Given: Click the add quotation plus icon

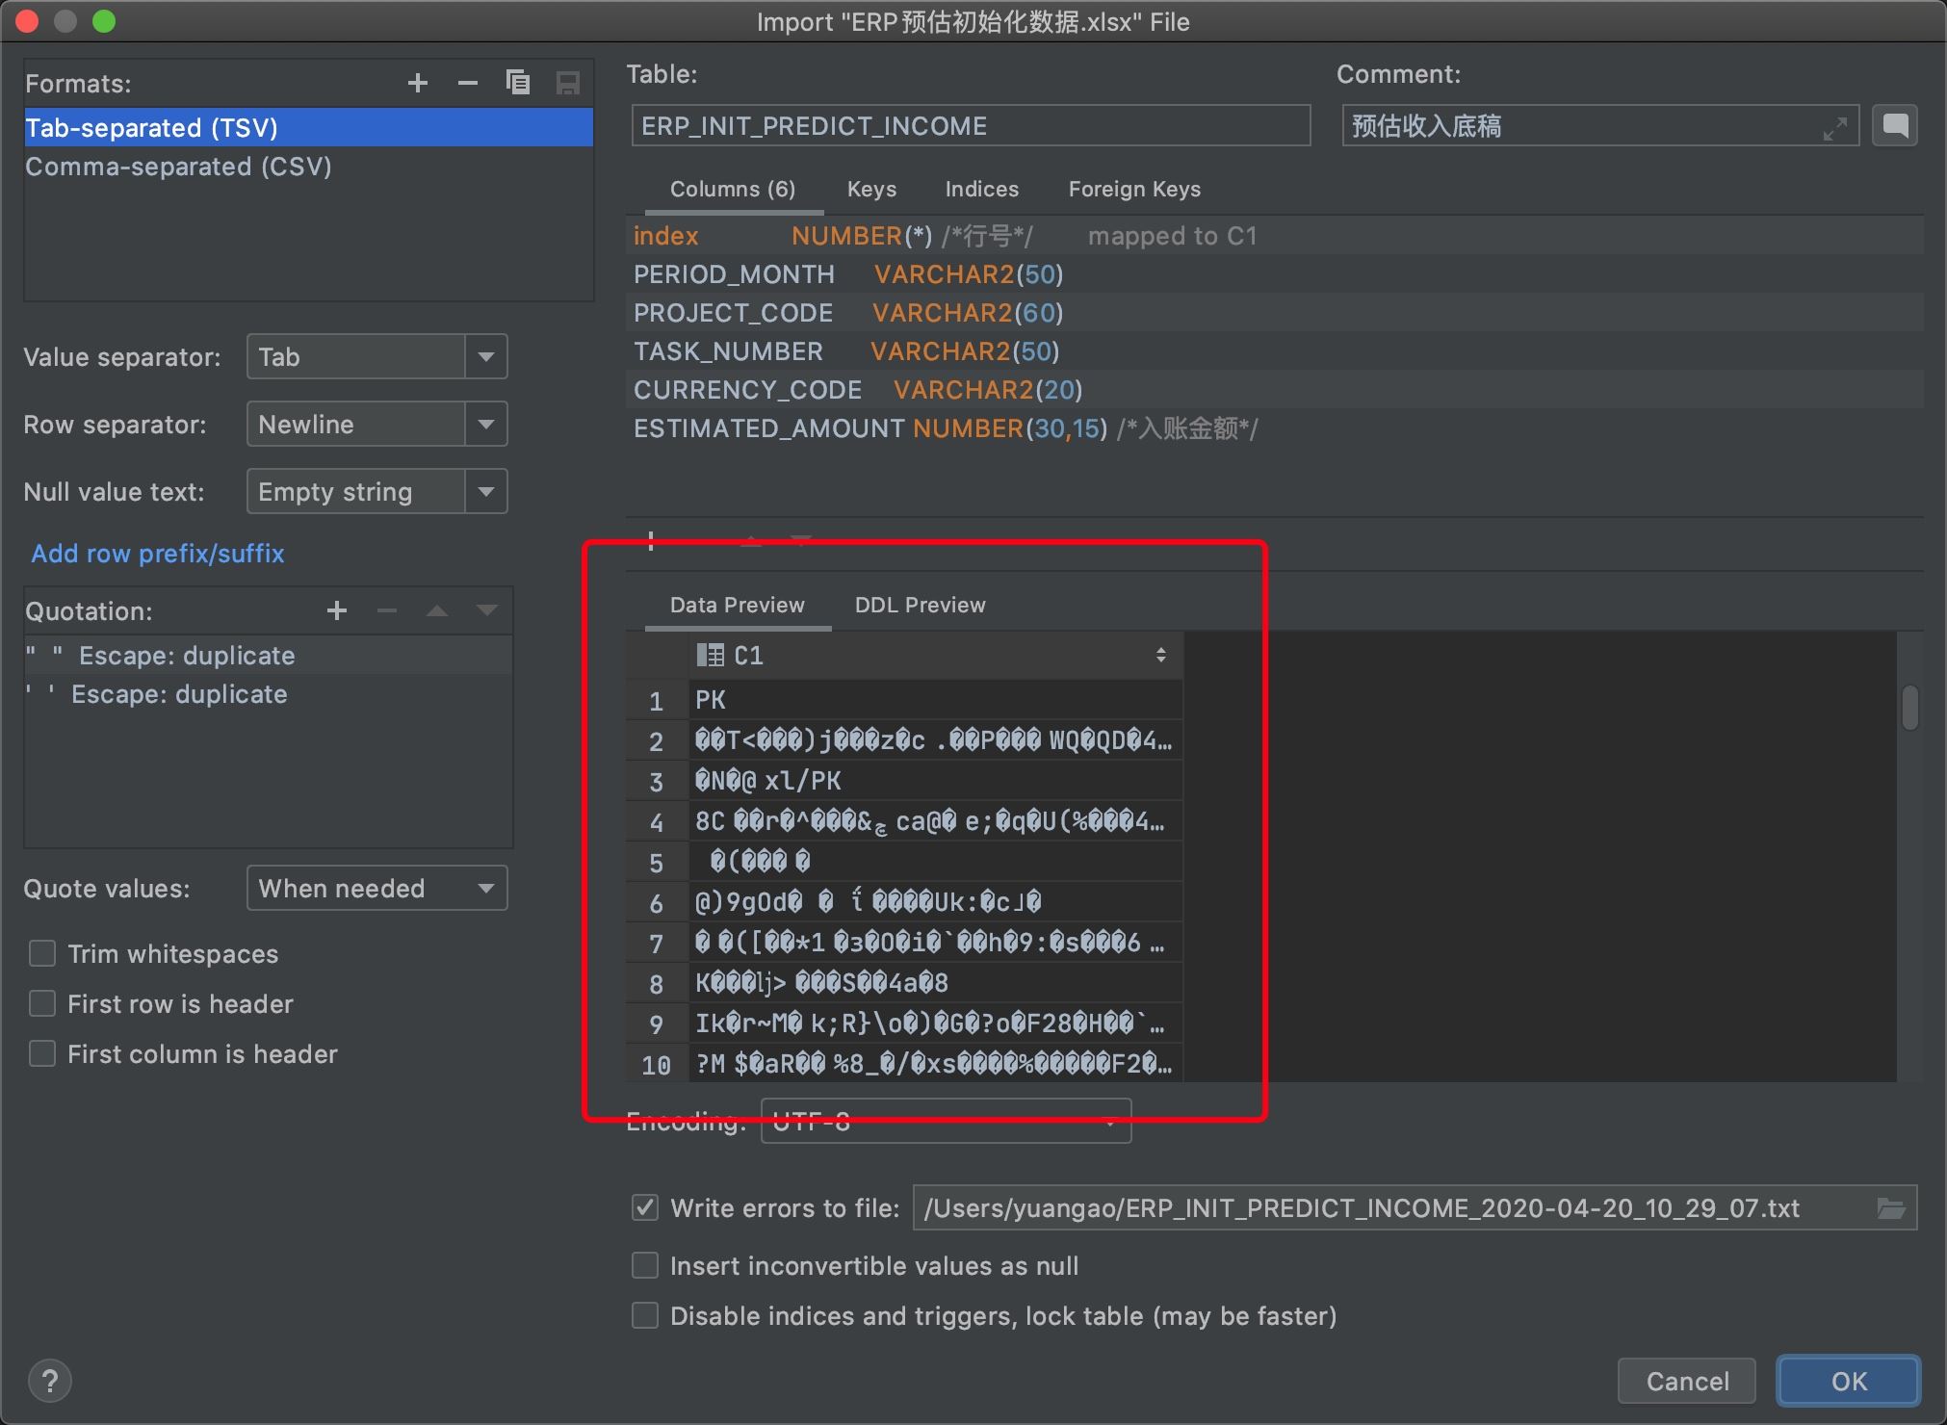Looking at the screenshot, I should coord(336,610).
